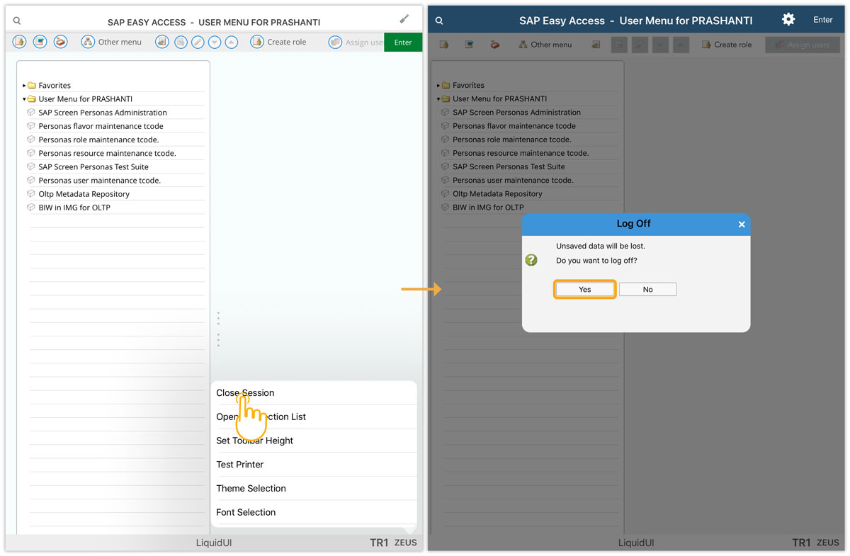Click the search magnifier in the left screen

[x=17, y=21]
